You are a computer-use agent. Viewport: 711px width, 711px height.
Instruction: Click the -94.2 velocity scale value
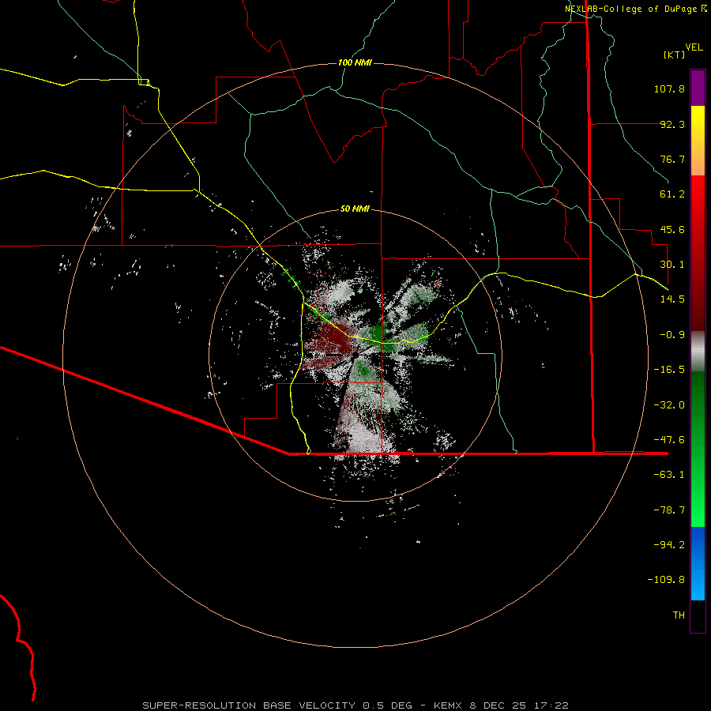pos(669,544)
